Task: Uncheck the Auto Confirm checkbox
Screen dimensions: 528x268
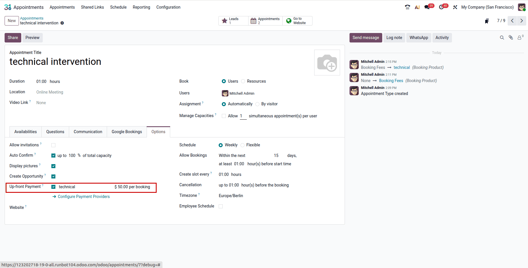Action: coord(53,156)
